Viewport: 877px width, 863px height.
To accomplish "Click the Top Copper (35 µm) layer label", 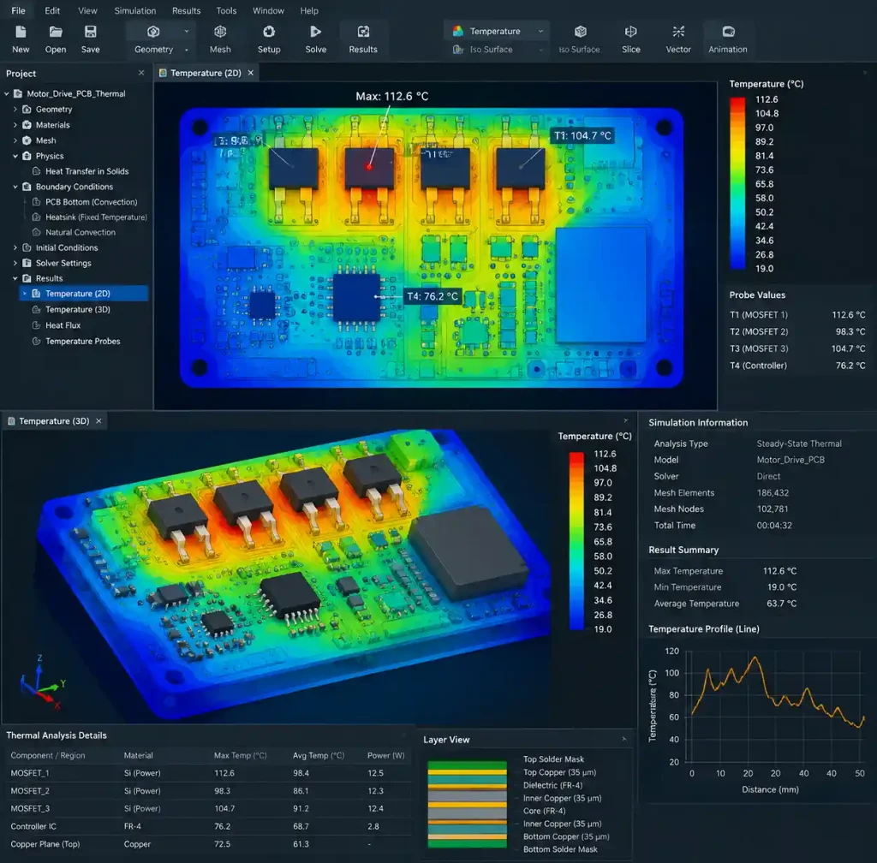I will 559,772.
